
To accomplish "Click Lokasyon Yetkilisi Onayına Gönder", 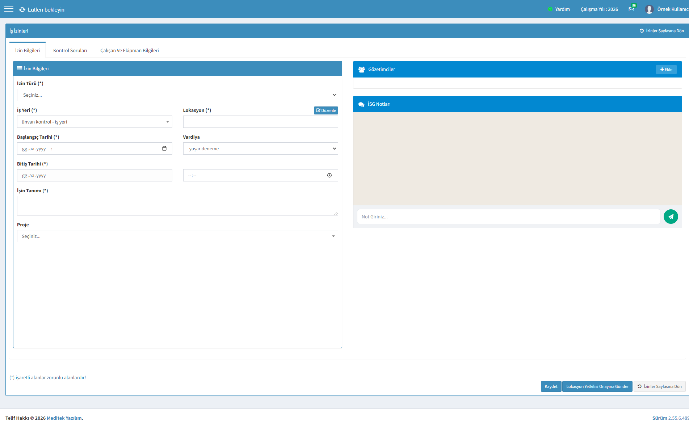I will pyautogui.click(x=597, y=386).
